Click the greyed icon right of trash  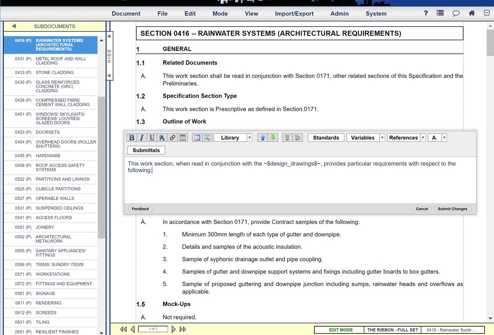(298, 138)
